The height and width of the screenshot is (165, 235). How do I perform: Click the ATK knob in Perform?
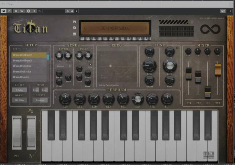pyautogui.click(x=79, y=99)
